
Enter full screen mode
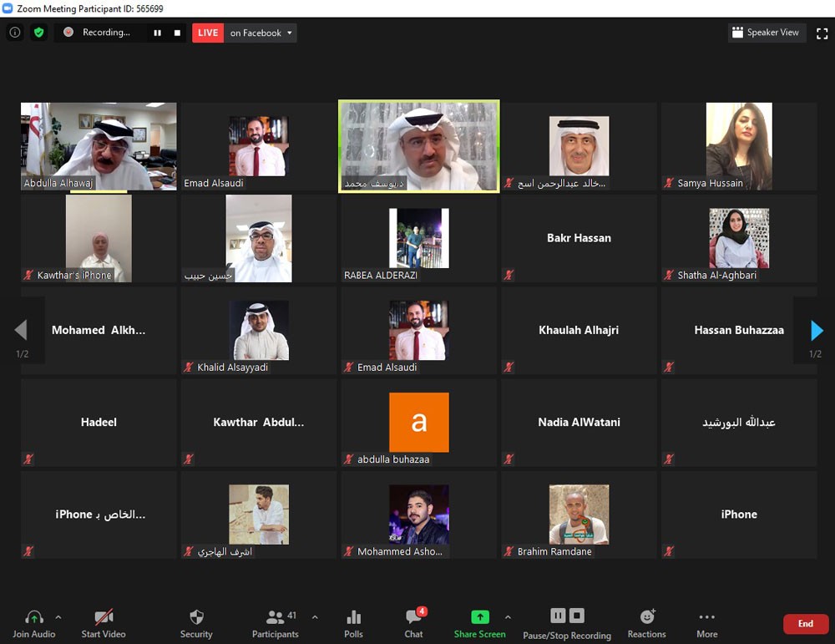pos(822,33)
